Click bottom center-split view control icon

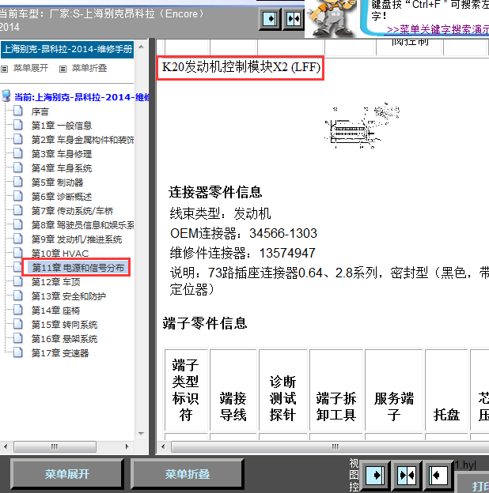(x=407, y=475)
